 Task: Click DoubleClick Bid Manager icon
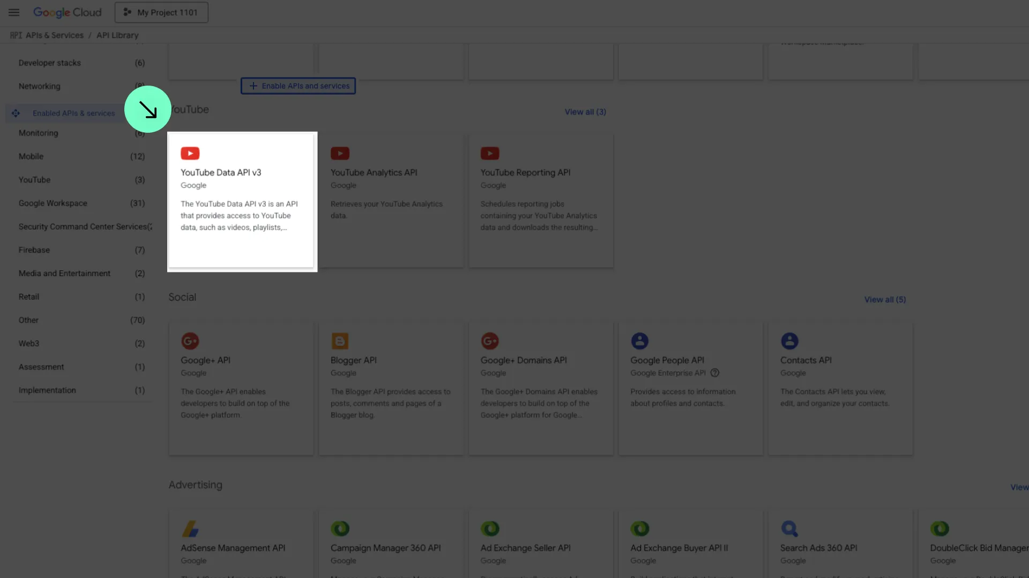(939, 529)
